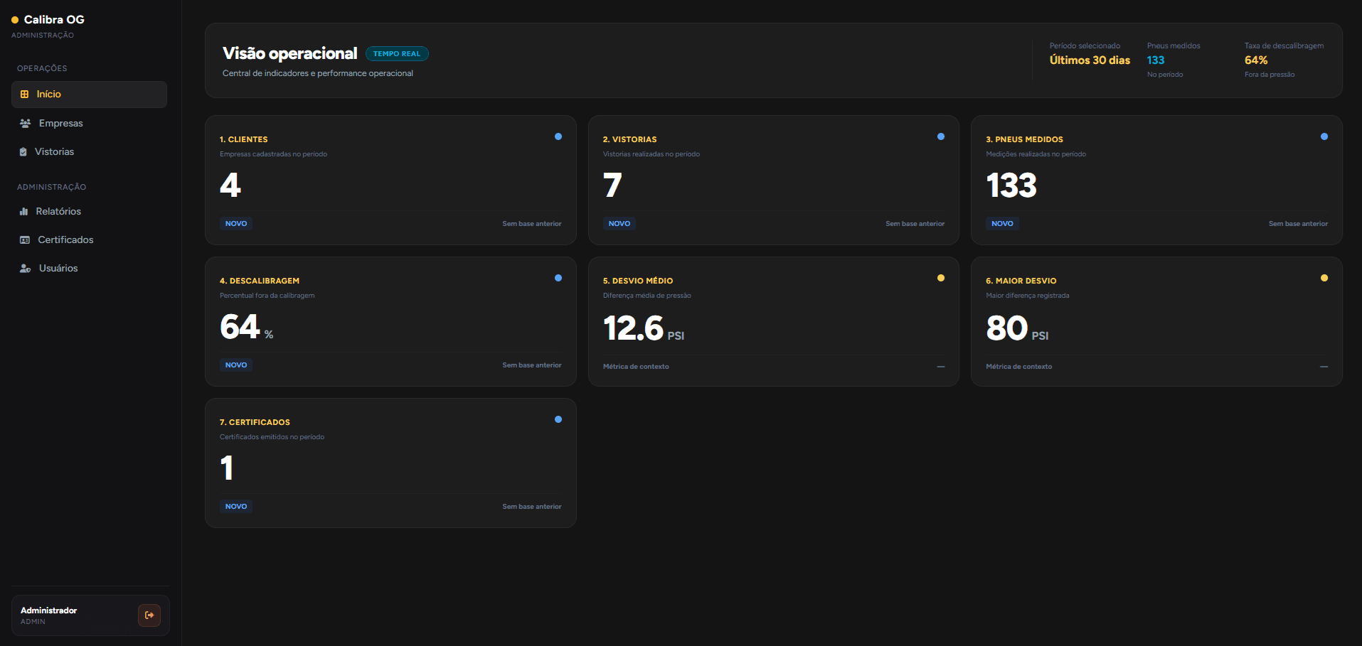1362x646 pixels.
Task: Click the NOVO badge on Certificados card
Action: [236, 507]
